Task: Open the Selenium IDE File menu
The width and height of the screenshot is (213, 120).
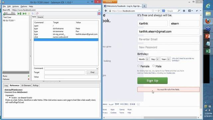Action: [x=4, y=6]
